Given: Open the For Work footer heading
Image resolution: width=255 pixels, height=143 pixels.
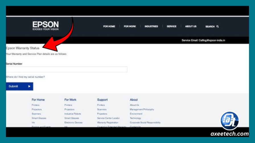Looking at the screenshot, I should point(70,100).
